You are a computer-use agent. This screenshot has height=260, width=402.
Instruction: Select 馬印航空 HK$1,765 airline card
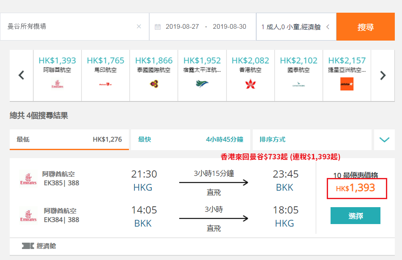pyautogui.click(x=105, y=75)
